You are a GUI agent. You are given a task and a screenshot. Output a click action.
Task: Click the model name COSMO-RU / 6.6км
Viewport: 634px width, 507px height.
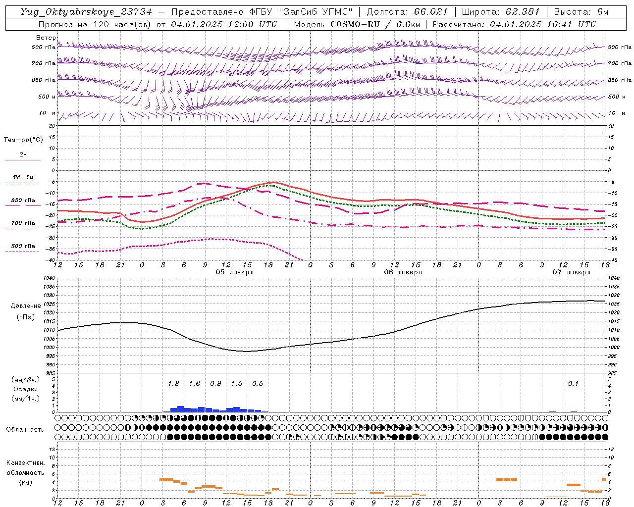375,24
